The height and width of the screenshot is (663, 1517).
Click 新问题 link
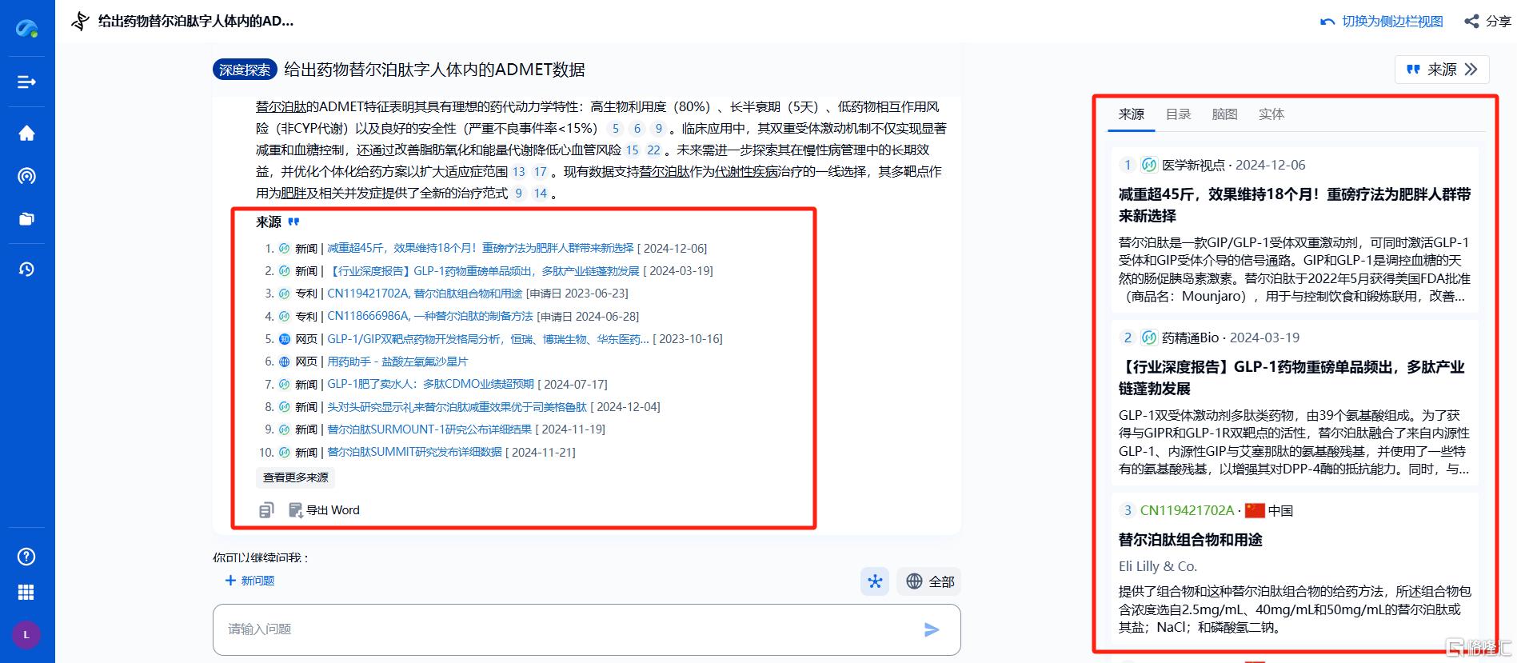point(257,581)
